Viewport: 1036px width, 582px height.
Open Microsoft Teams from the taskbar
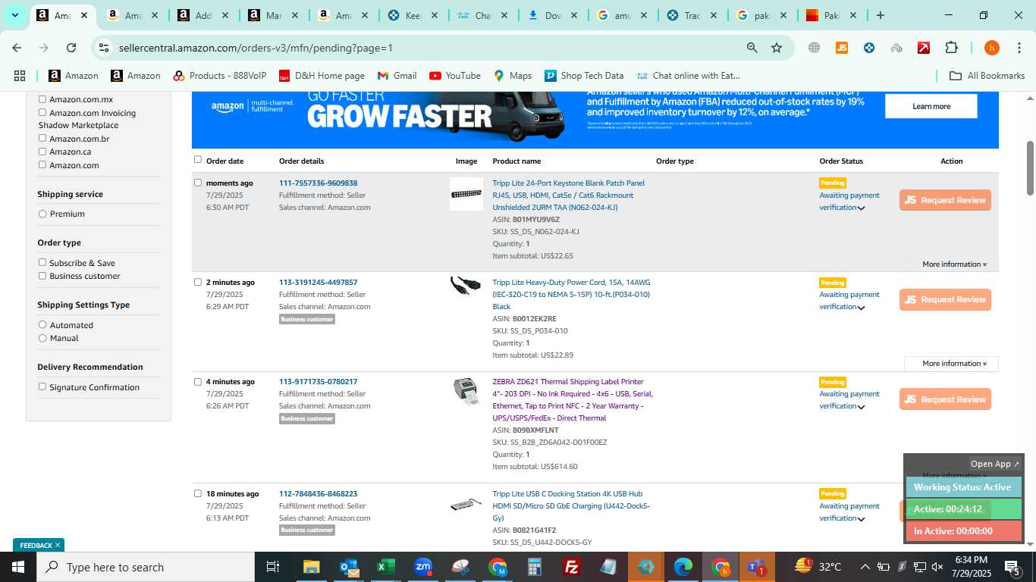(756, 567)
